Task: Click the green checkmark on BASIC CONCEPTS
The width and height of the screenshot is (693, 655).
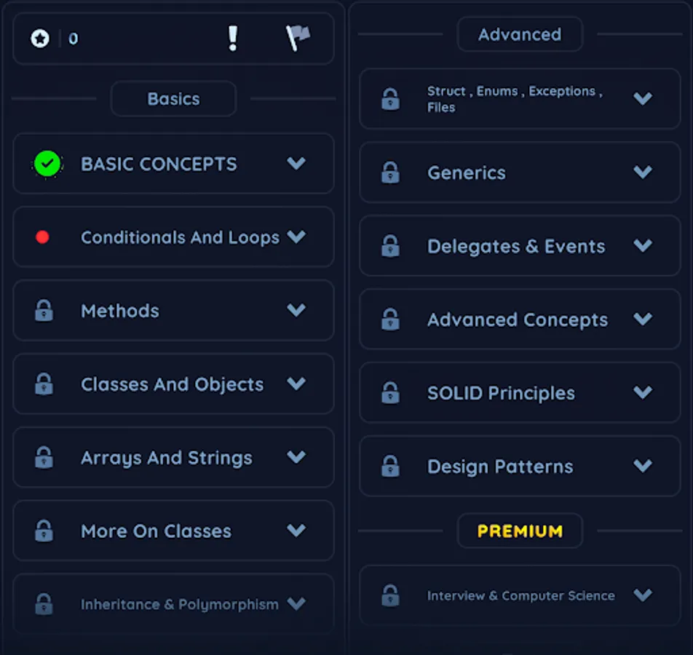Action: point(47,164)
